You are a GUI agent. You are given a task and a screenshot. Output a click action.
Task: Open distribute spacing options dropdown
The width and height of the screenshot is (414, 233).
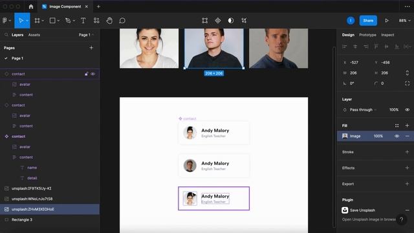click(408, 47)
